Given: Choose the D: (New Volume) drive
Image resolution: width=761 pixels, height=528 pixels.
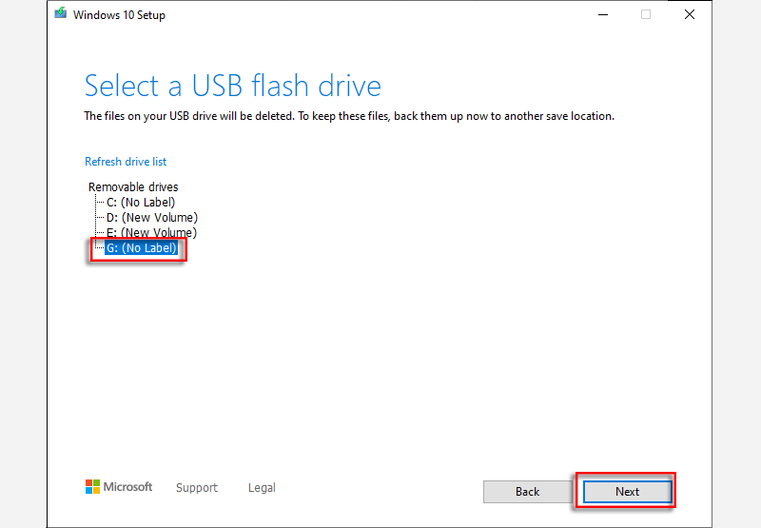Looking at the screenshot, I should point(151,218).
